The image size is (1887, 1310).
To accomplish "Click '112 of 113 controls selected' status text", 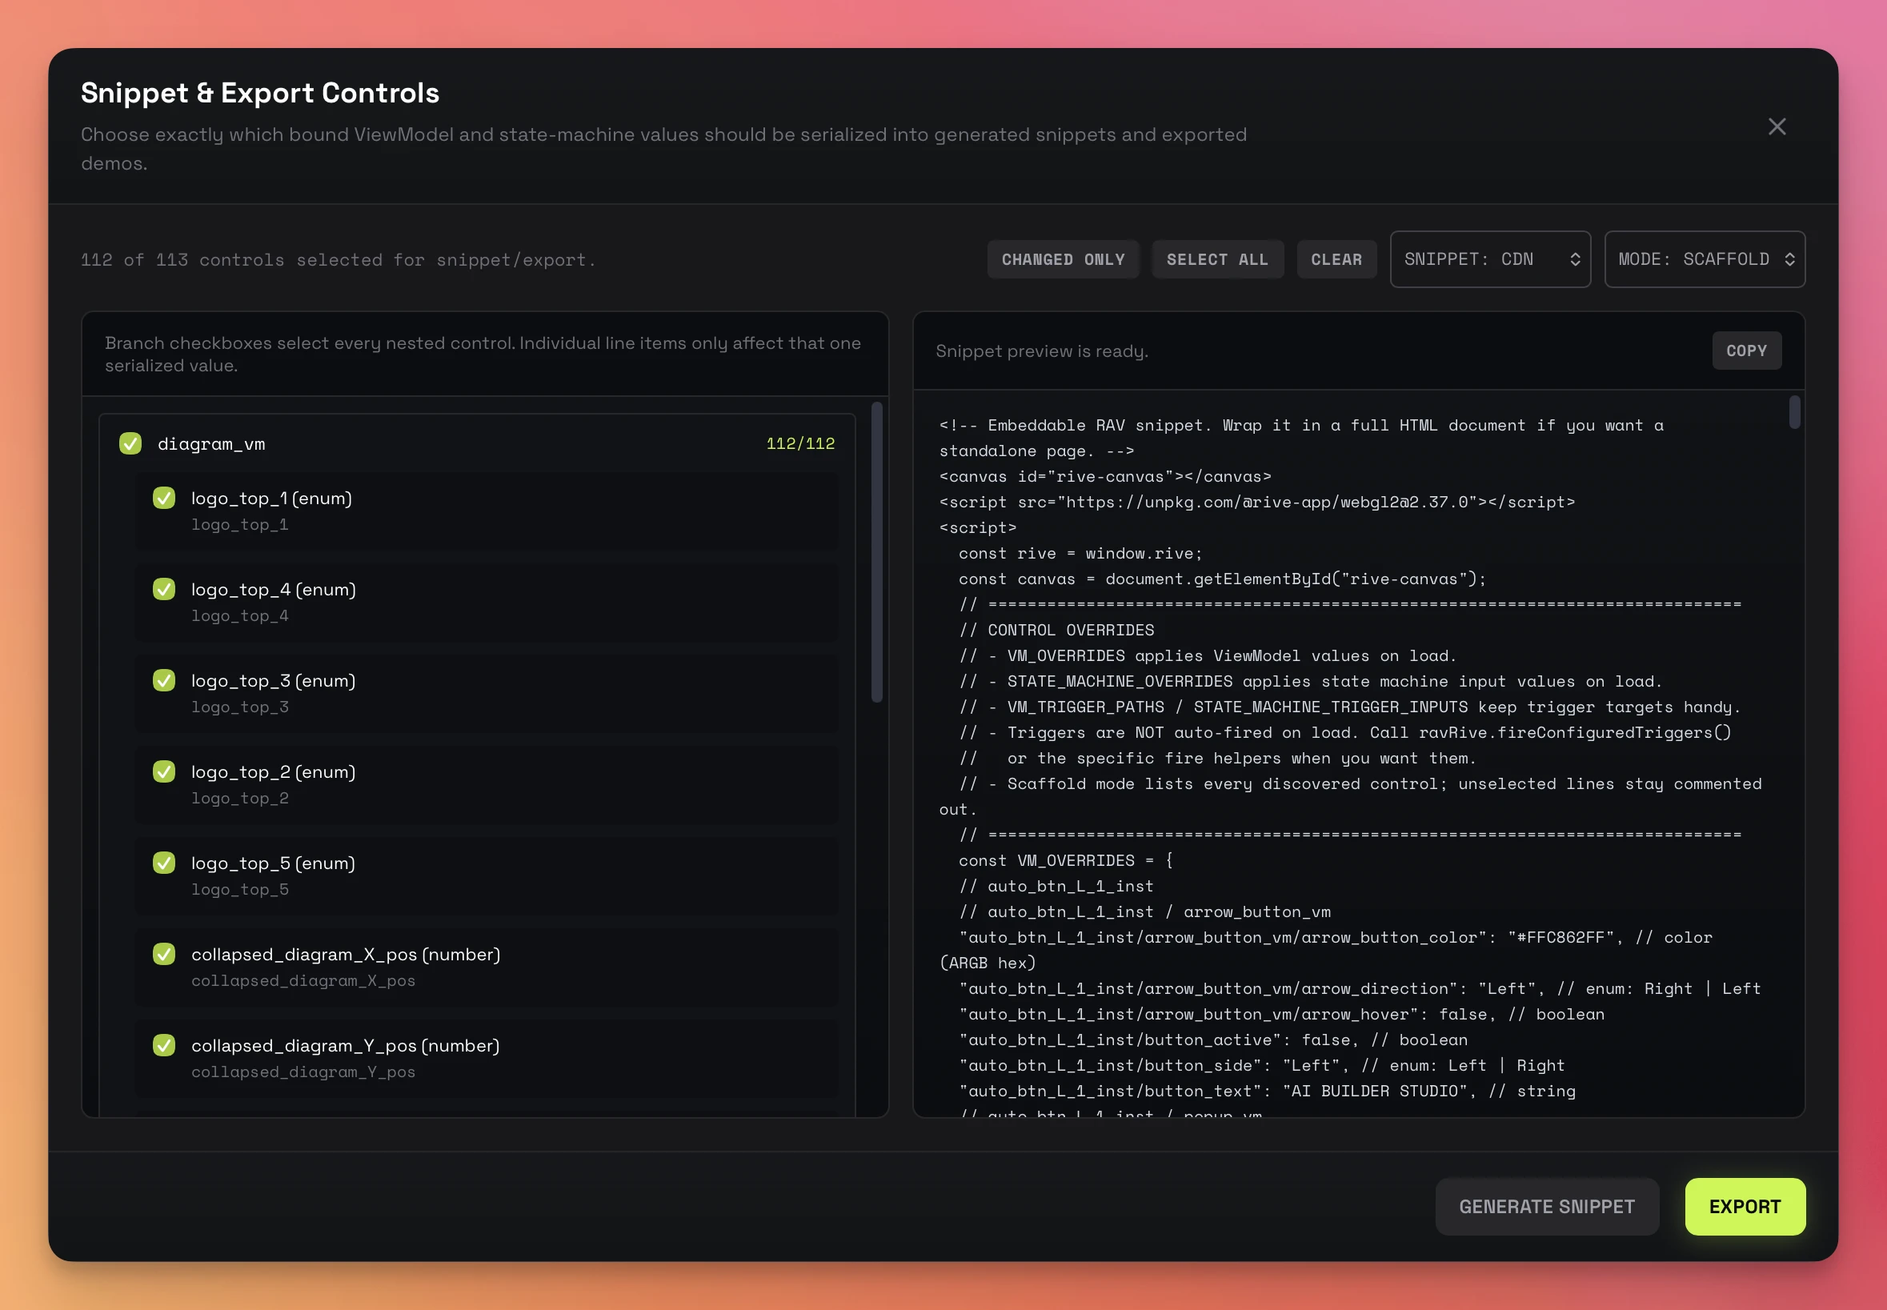I will pos(339,259).
